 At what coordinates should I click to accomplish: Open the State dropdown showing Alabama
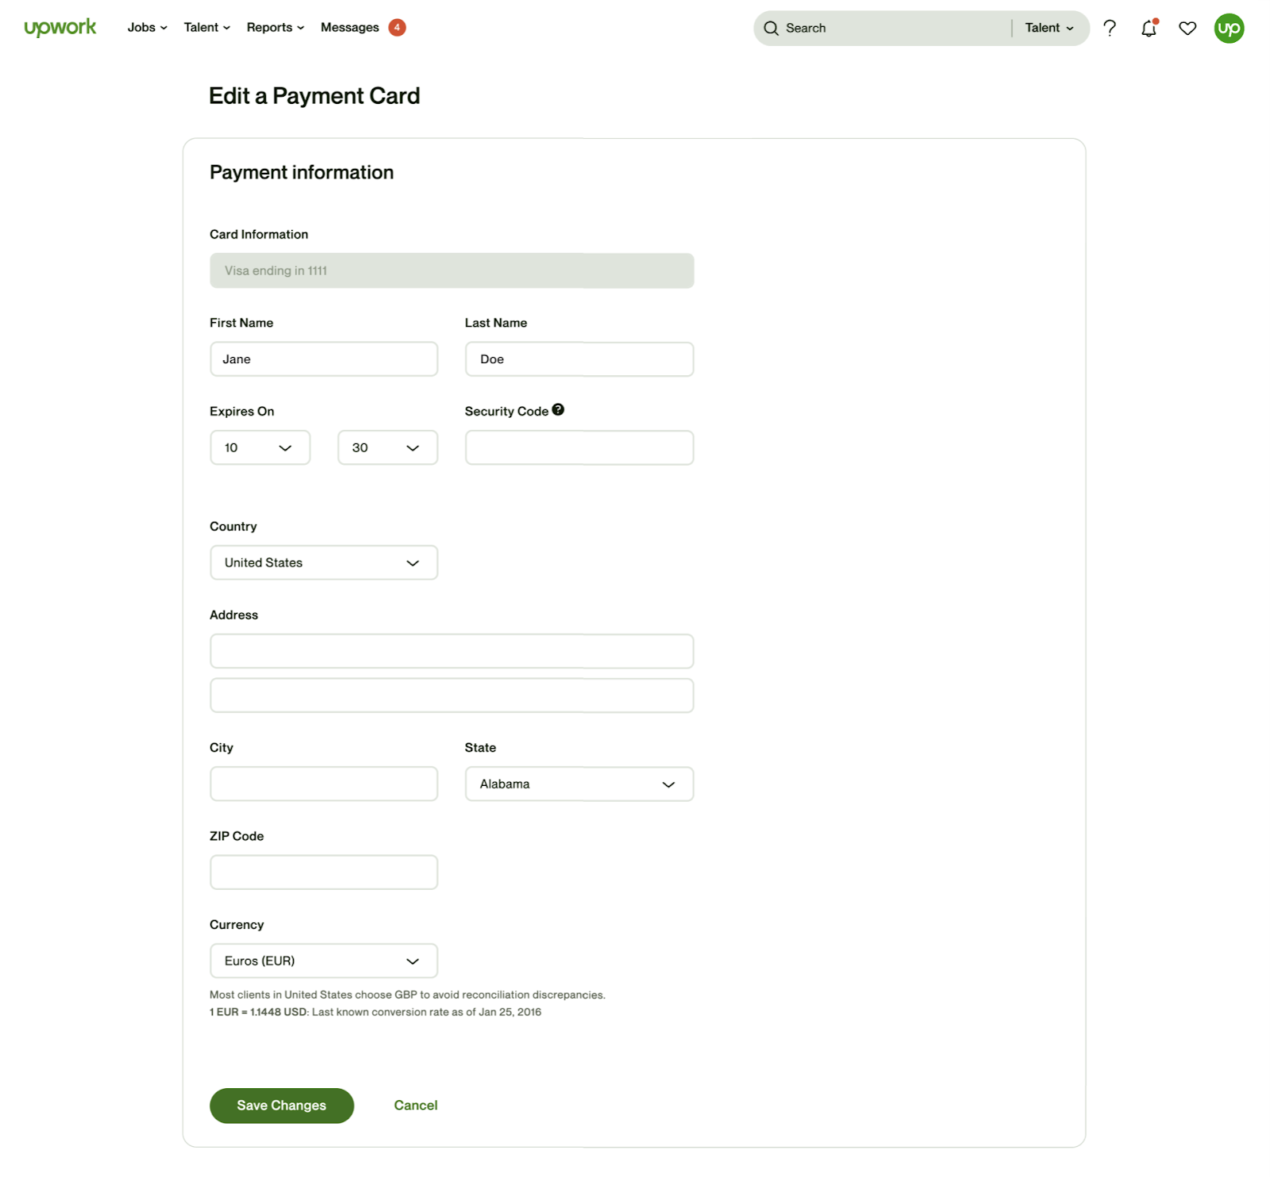point(579,784)
